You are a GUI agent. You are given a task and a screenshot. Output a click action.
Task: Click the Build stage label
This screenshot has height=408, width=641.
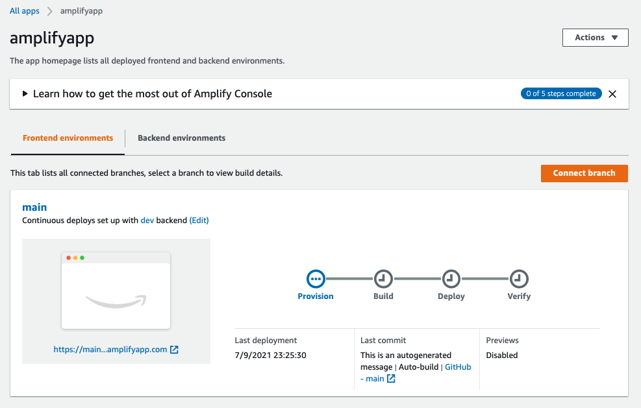383,296
